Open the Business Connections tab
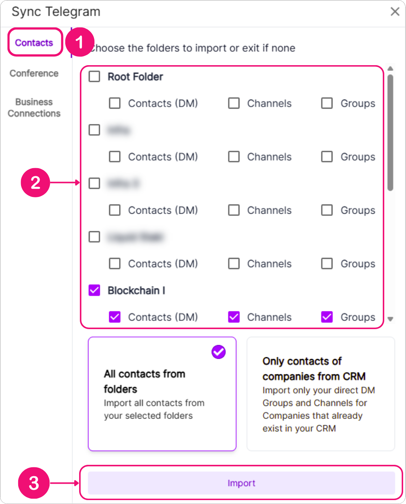The image size is (406, 504). pyautogui.click(x=34, y=108)
